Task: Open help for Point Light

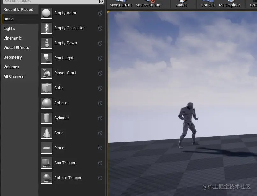Action: (100, 58)
